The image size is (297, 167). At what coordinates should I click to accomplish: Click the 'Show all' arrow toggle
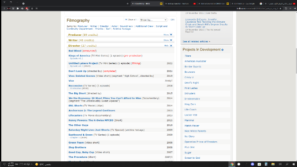(126, 20)
